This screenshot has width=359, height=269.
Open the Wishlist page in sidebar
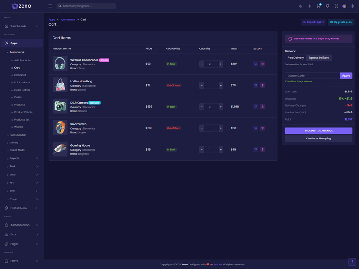[19, 127]
